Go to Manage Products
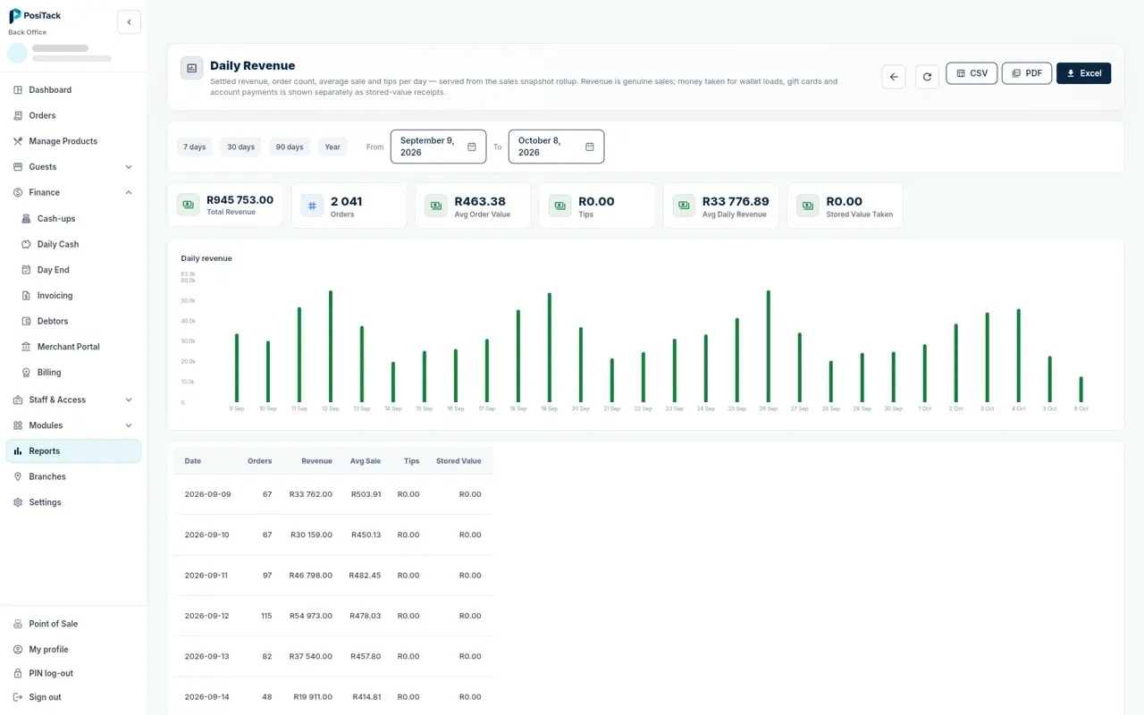This screenshot has height=715, width=1144. (x=73, y=141)
